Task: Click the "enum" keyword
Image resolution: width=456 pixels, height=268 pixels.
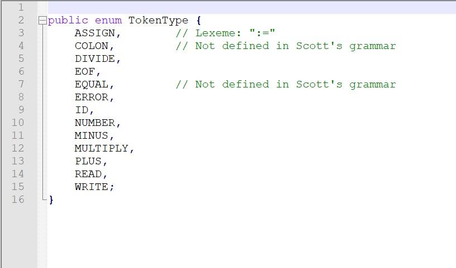Action: (x=108, y=21)
